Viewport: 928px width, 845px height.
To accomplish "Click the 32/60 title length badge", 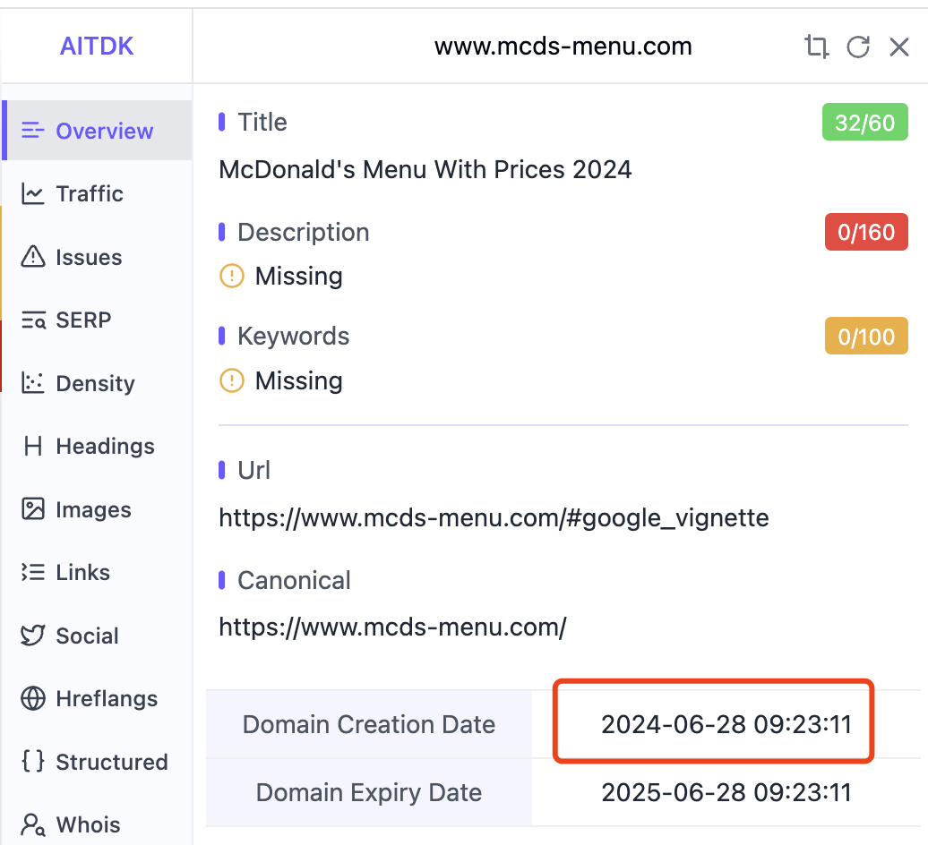I will pos(864,123).
